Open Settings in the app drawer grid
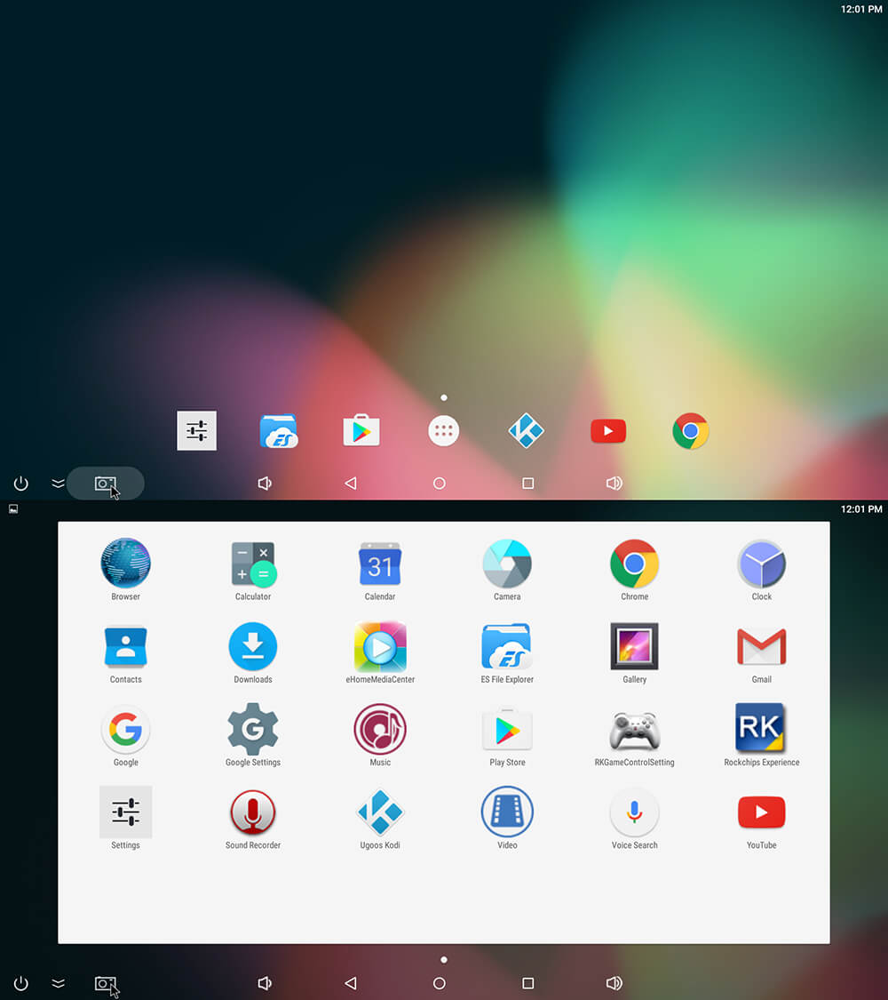Screen dimensions: 888x1000 [x=125, y=812]
